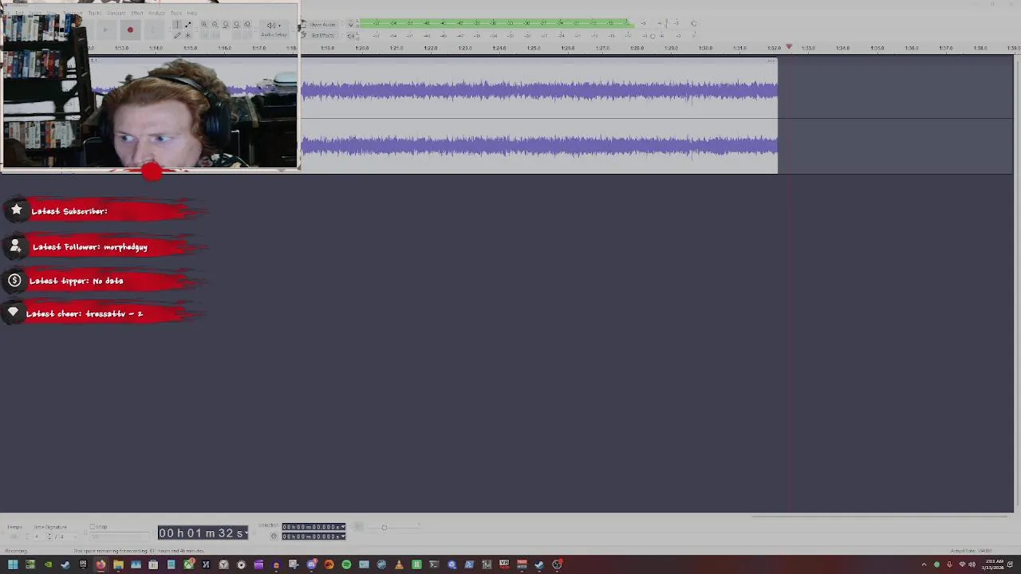
Task: Click the Share Audio button
Action: (x=318, y=25)
